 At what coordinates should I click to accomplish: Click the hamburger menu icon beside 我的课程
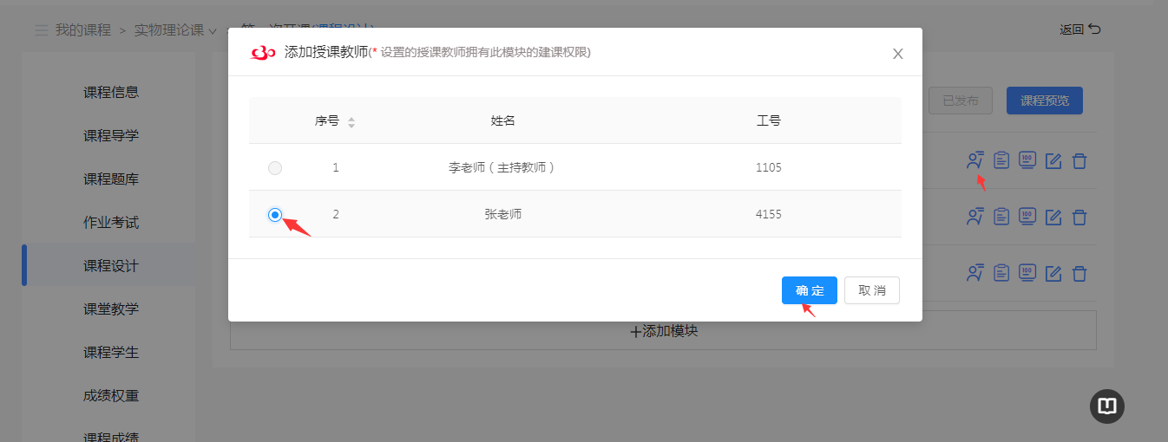click(x=42, y=30)
